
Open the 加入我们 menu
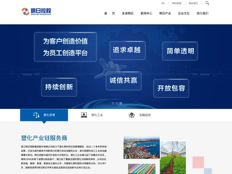[202, 13]
